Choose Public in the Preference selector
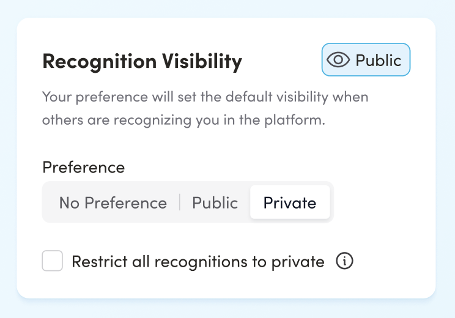This screenshot has height=318, width=455. [215, 203]
